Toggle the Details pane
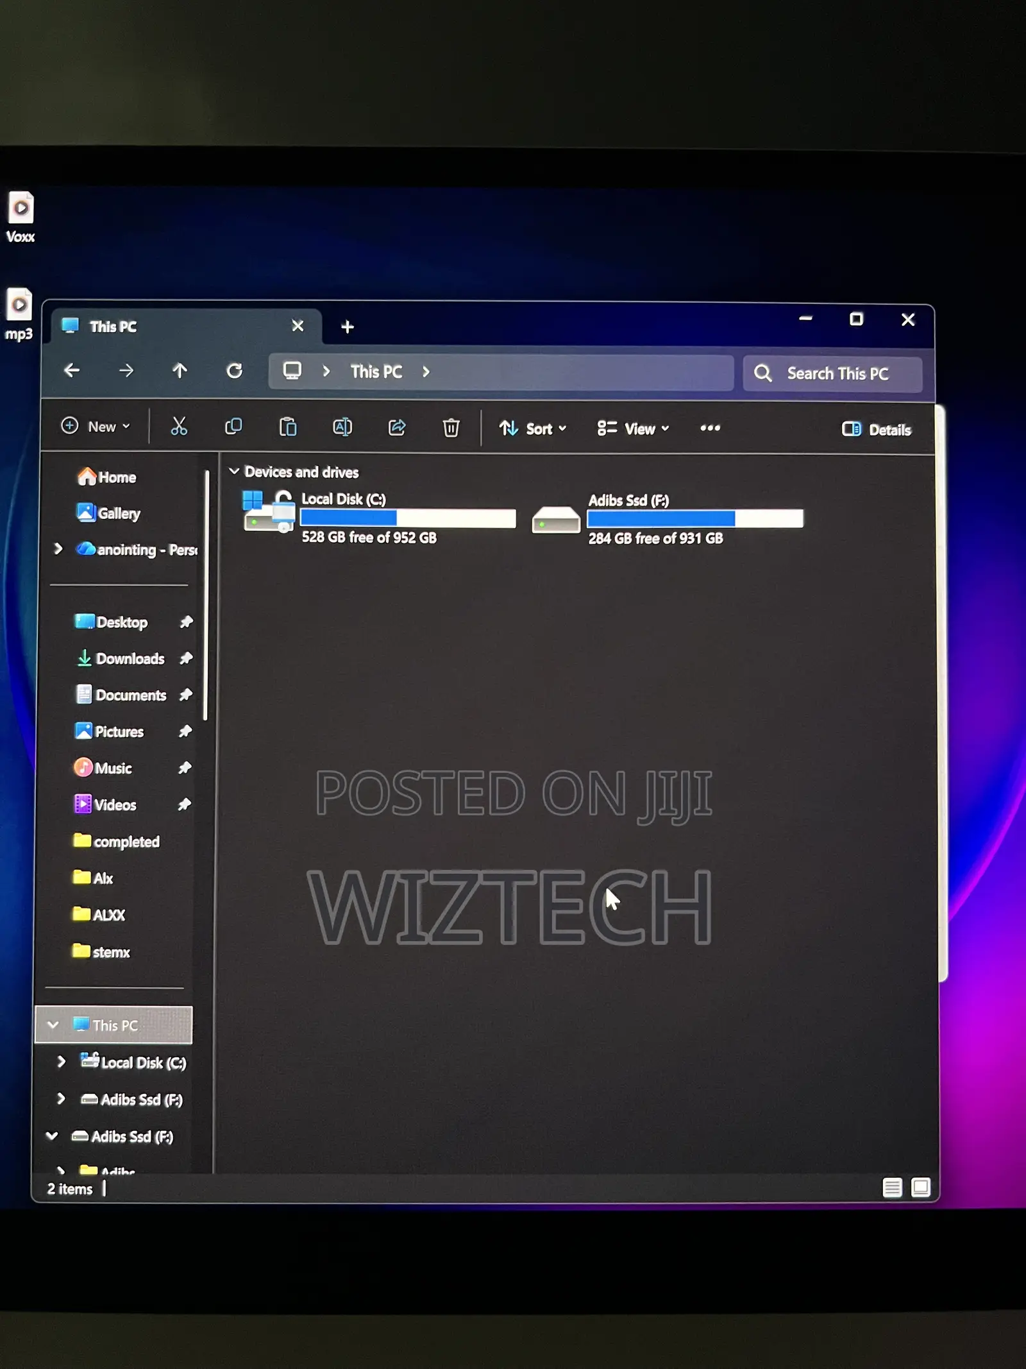1026x1369 pixels. tap(877, 429)
